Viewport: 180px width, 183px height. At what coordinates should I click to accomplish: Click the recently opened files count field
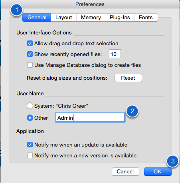[115, 54]
